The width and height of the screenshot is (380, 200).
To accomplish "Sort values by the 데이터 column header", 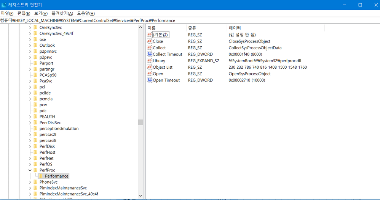I will click(276, 28).
